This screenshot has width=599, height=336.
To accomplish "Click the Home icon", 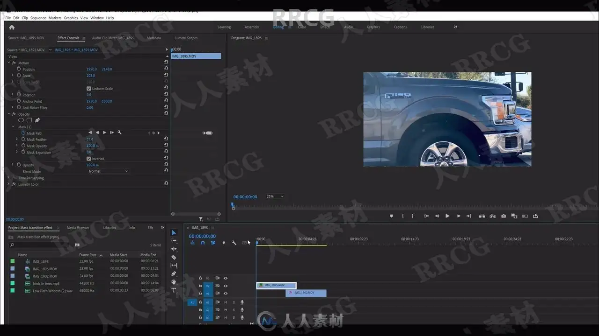I will click(x=12, y=27).
